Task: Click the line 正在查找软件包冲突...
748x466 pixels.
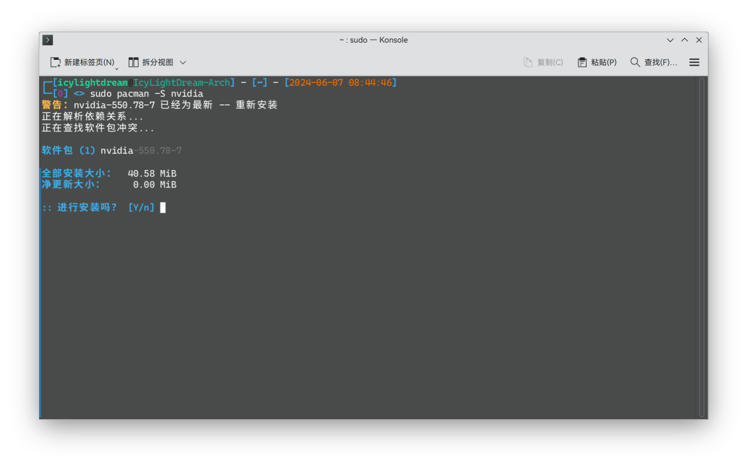Action: [98, 128]
